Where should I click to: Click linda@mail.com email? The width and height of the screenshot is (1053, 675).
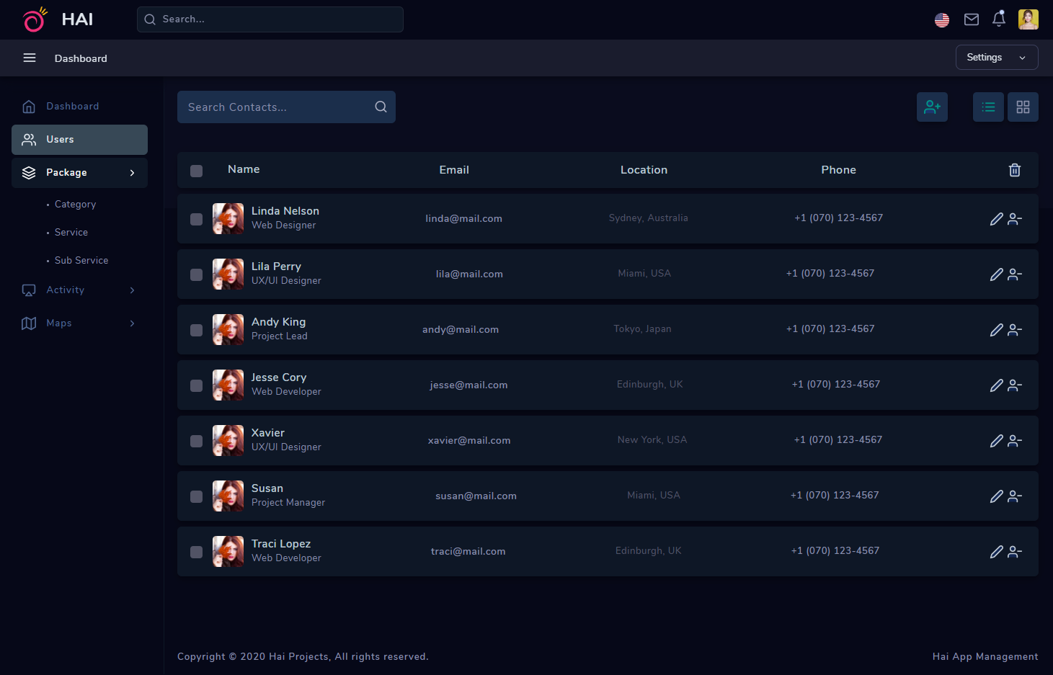[x=463, y=218]
